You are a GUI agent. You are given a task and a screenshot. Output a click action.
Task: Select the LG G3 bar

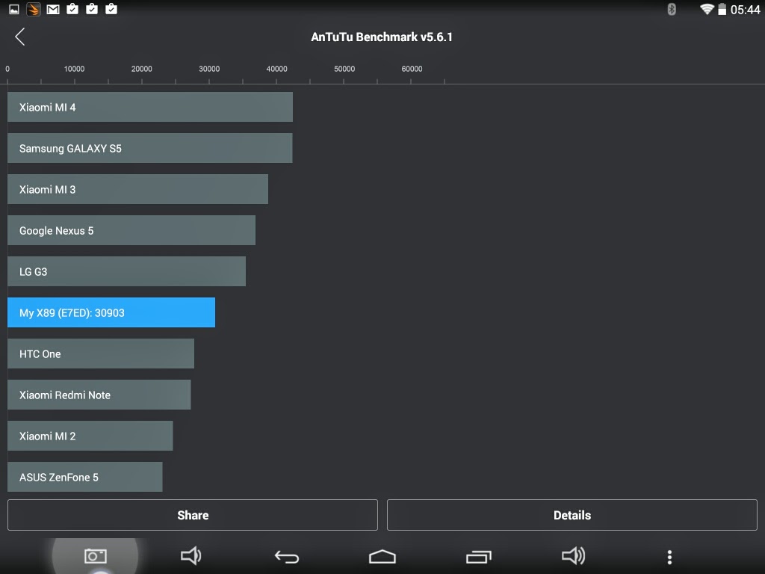click(x=126, y=271)
